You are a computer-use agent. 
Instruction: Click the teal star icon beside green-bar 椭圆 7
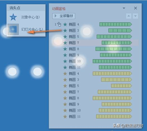[65, 43]
